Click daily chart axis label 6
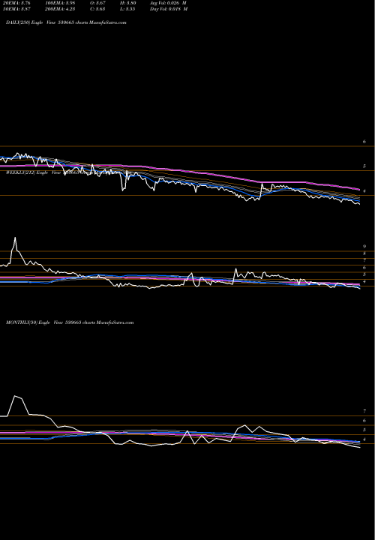This screenshot has height=540, width=375. click(x=364, y=142)
